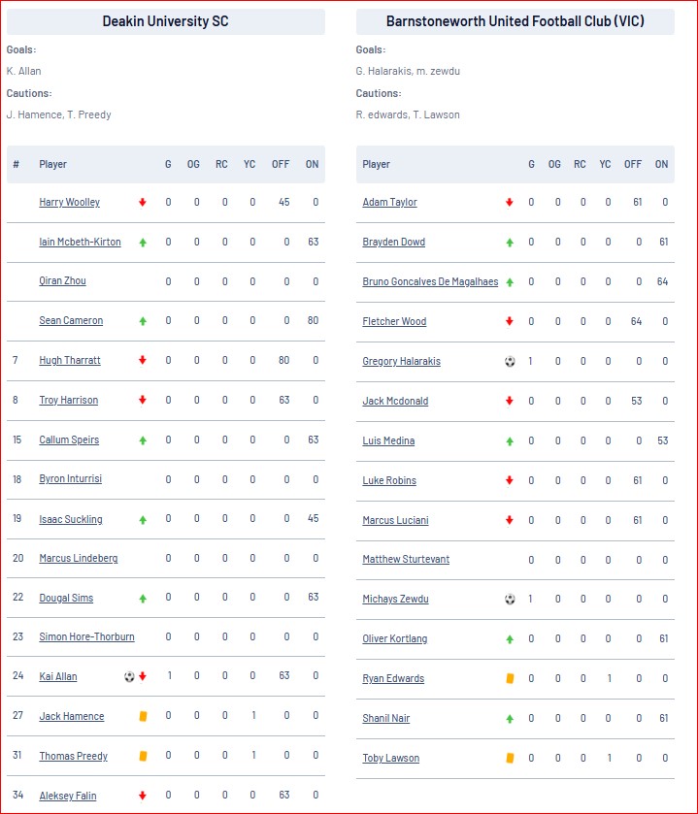Viewport: 698px width, 814px height.
Task: Click the red arrow icon beside Fletcher Wood
Action: point(510,321)
